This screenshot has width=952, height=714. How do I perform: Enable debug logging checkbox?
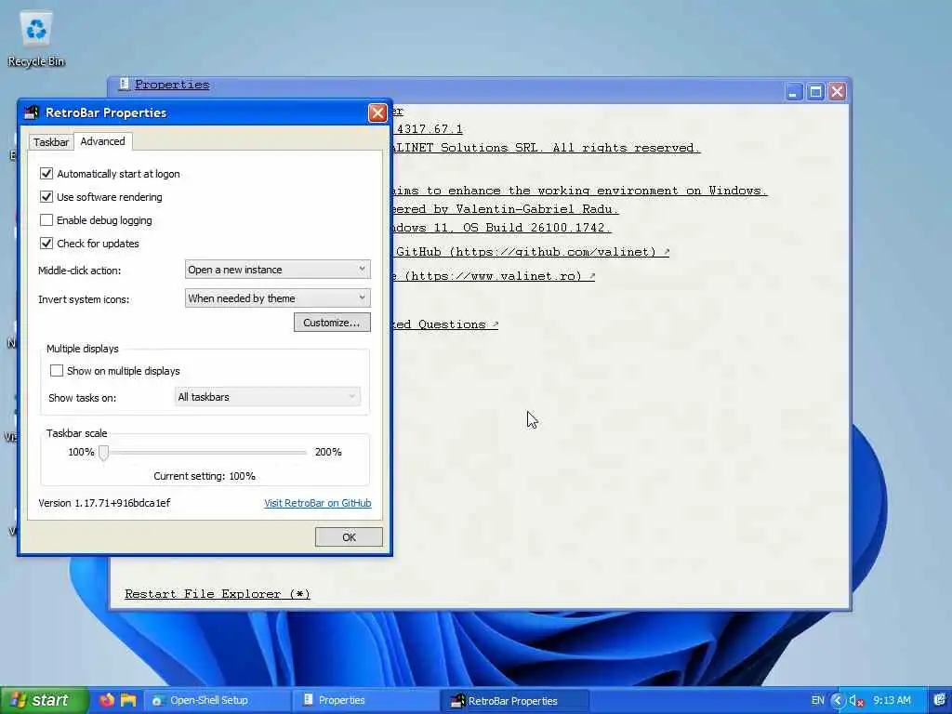[46, 219]
